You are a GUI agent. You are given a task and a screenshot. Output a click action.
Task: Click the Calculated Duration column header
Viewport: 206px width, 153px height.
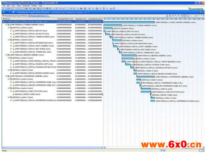tap(95, 19)
